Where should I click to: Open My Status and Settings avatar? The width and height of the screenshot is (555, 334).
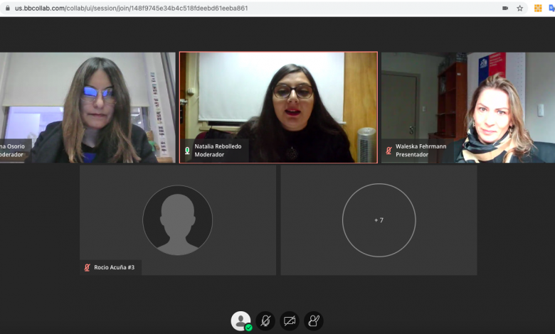click(x=241, y=320)
